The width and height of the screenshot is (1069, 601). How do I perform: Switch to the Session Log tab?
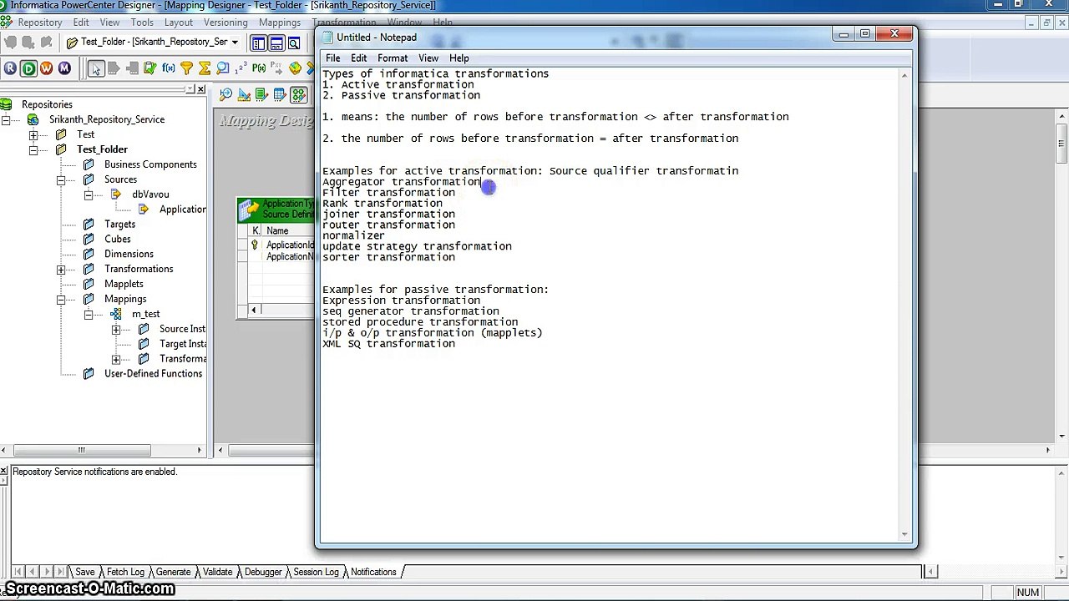pos(316,572)
